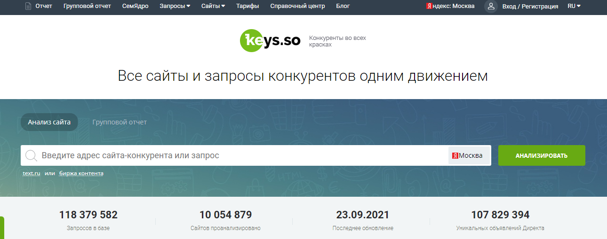The height and width of the screenshot is (239, 607).
Task: Switch to the Групповой отчет tab
Action: click(x=120, y=122)
